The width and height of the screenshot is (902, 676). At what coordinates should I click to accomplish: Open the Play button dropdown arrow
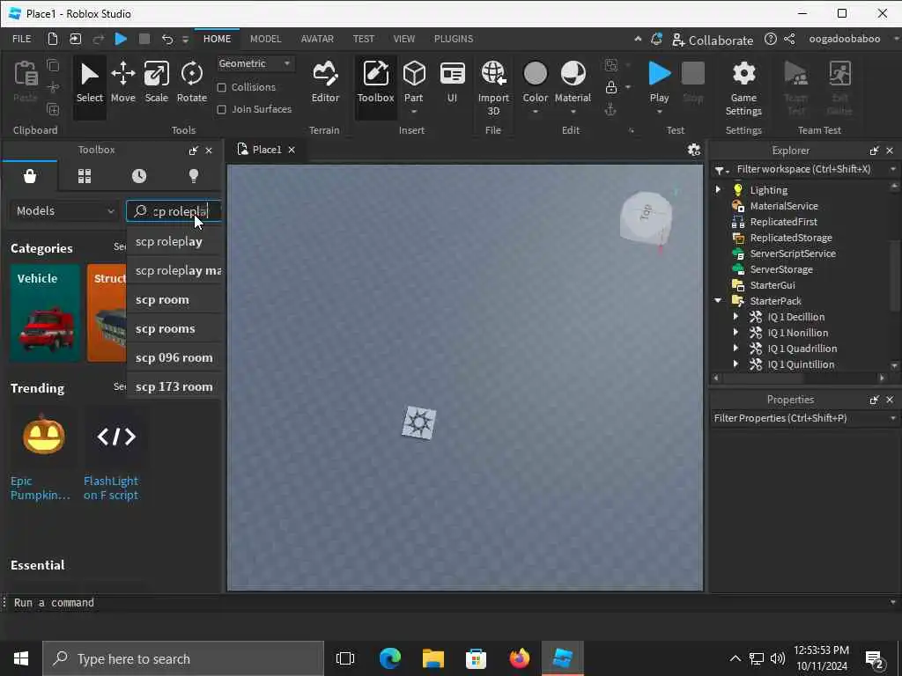tap(659, 112)
